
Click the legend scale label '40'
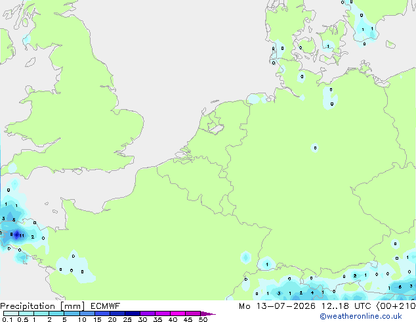click(173, 319)
